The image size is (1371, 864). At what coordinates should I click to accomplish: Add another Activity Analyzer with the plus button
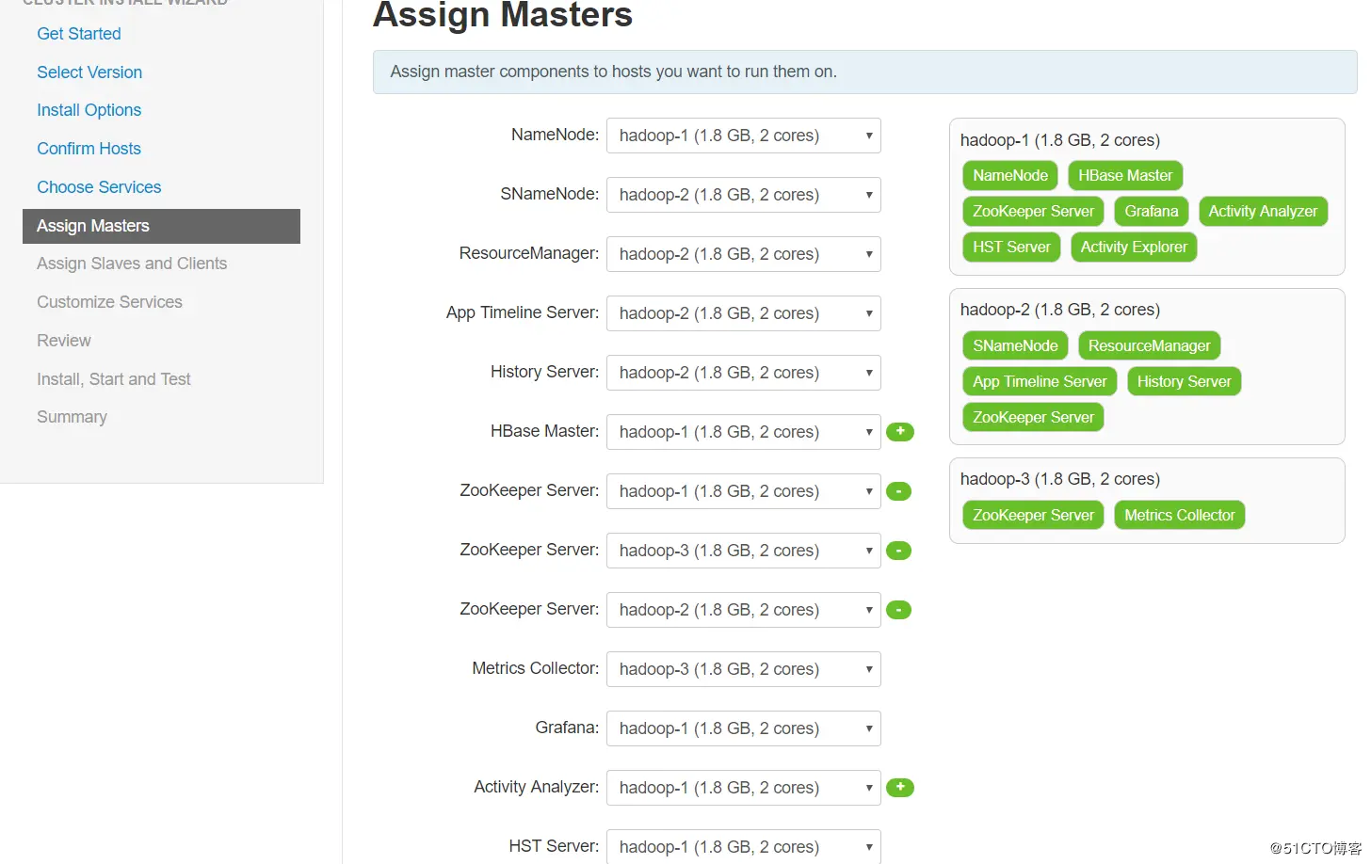coord(900,788)
